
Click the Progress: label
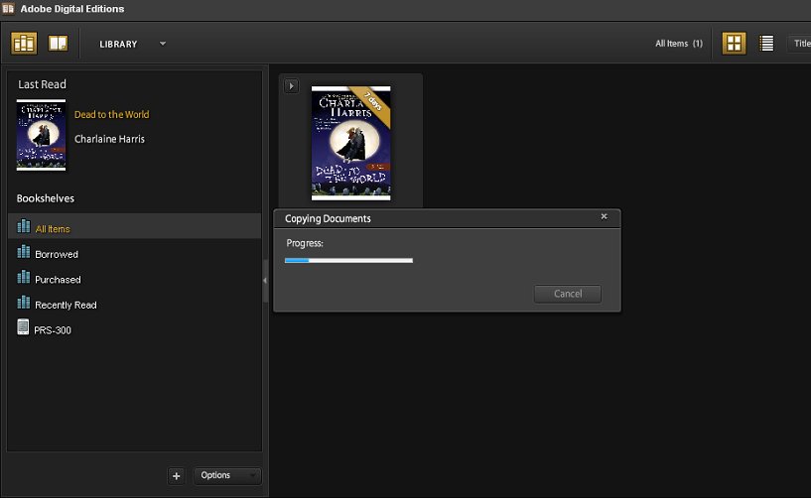click(305, 243)
